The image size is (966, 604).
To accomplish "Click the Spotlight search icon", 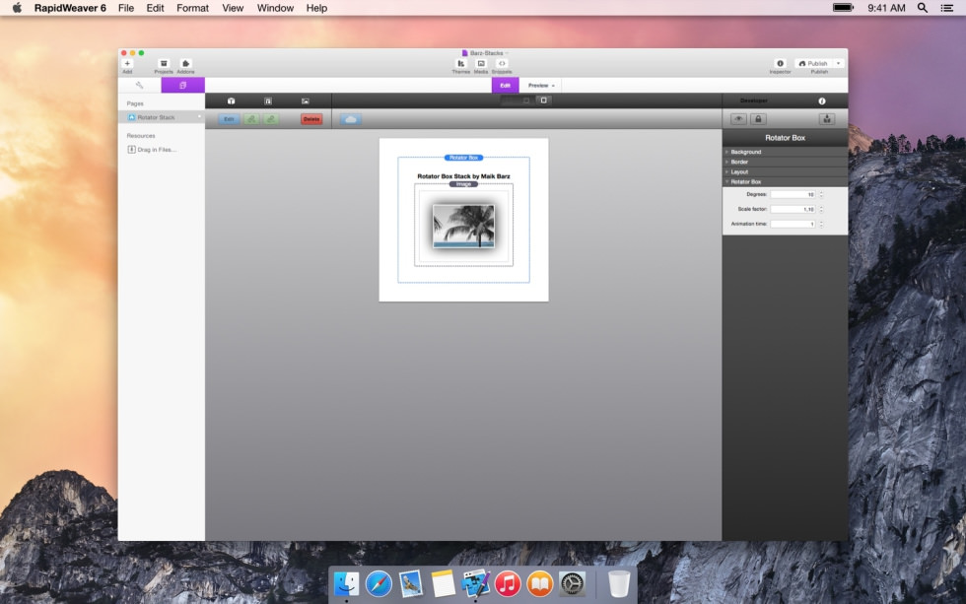I will (x=923, y=8).
